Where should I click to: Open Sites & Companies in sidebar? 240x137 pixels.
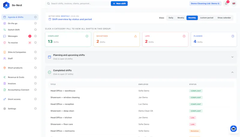coord(20,52)
